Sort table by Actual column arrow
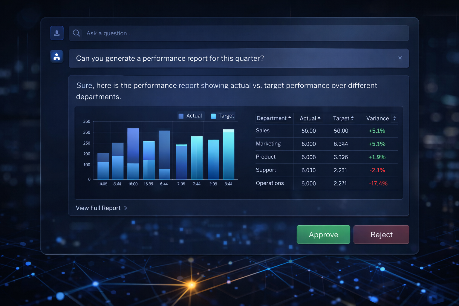 point(319,118)
